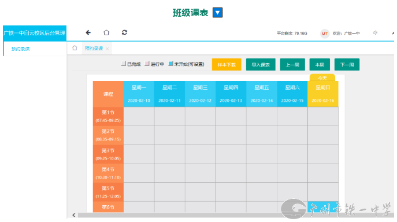The width and height of the screenshot is (397, 222).
Task: Click the 星期日 2020-02-16 column header
Action: tap(323, 94)
